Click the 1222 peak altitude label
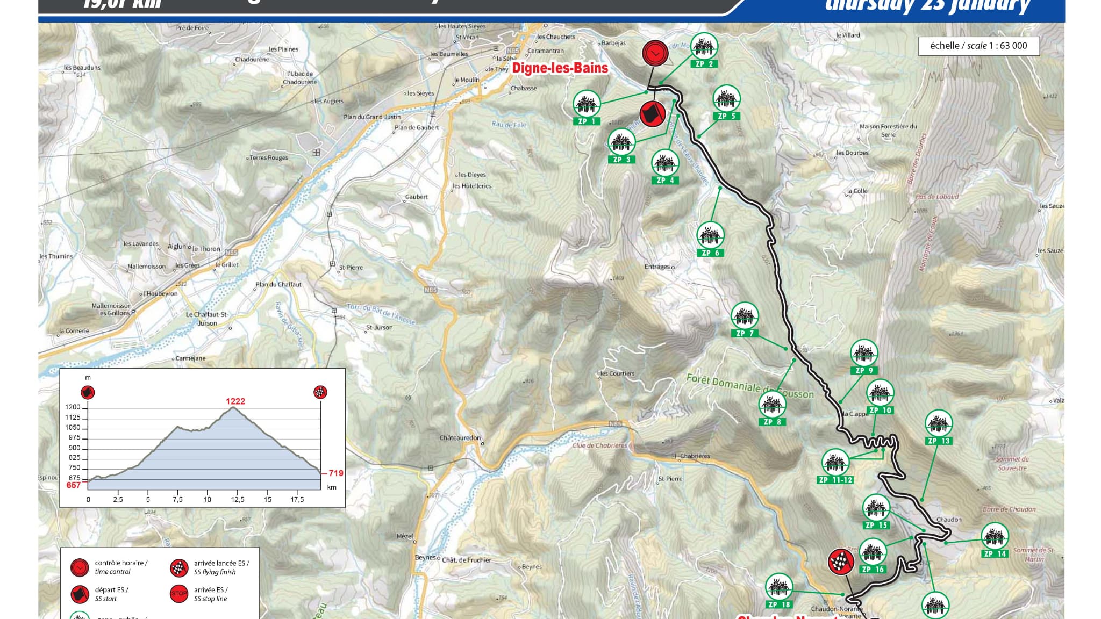This screenshot has width=1101, height=619. click(x=235, y=401)
